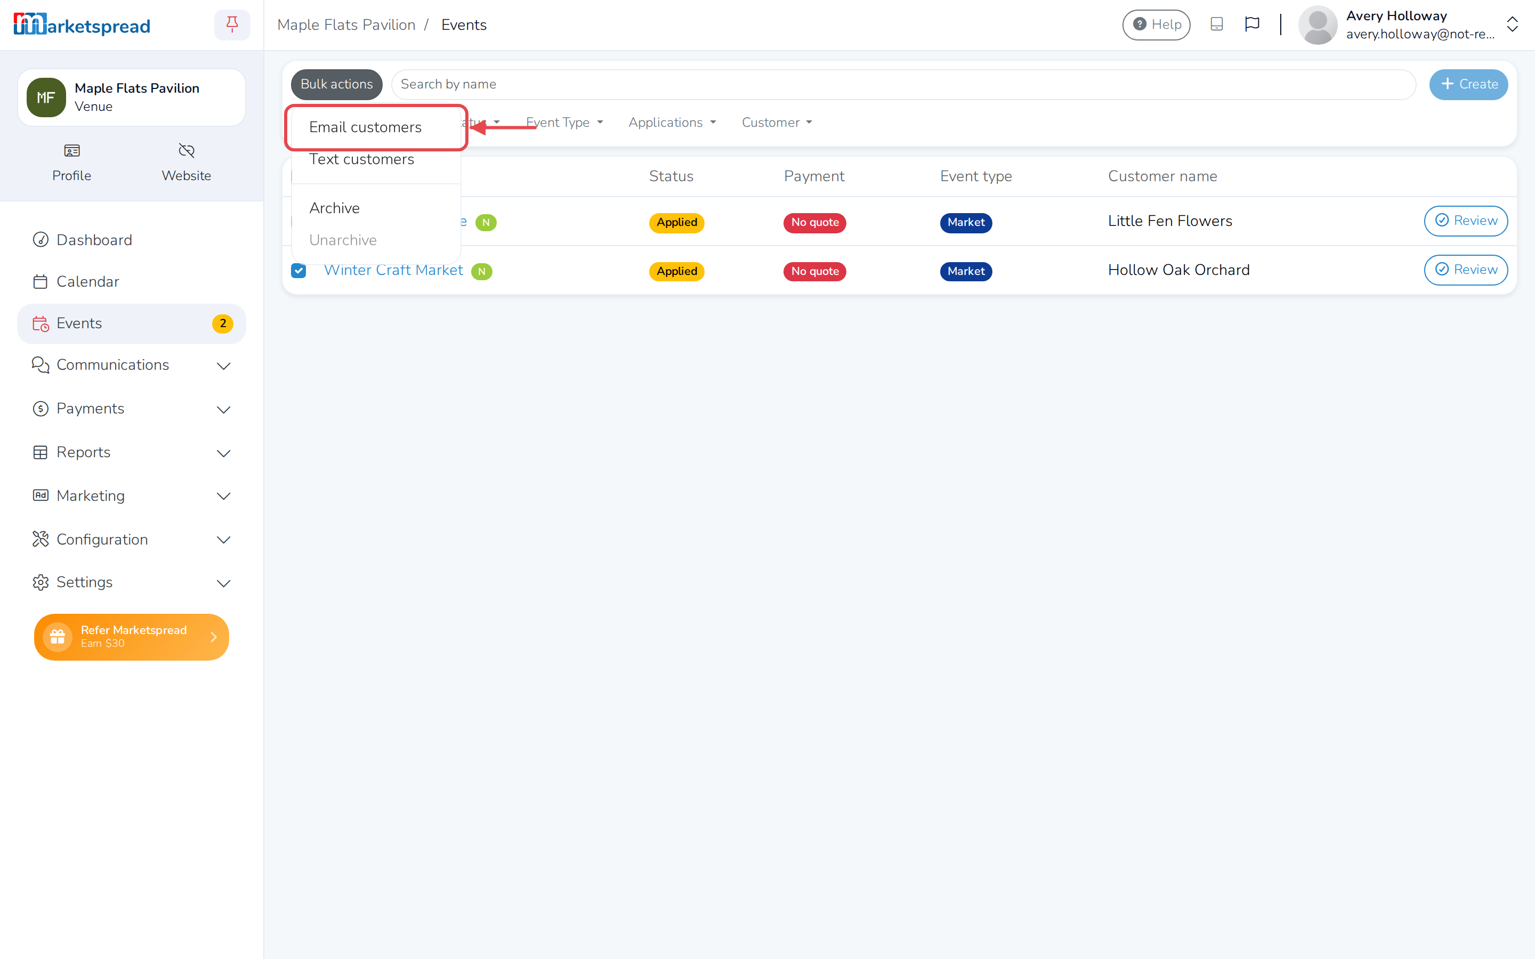Choose Text customers from bulk actions menu
1535x959 pixels.
click(x=376, y=160)
